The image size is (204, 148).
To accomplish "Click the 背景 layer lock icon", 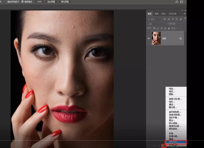I will [180, 39].
